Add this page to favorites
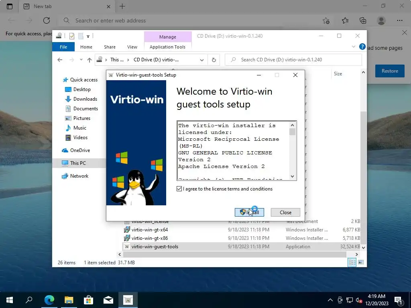This screenshot has height=308, width=411. point(326,20)
